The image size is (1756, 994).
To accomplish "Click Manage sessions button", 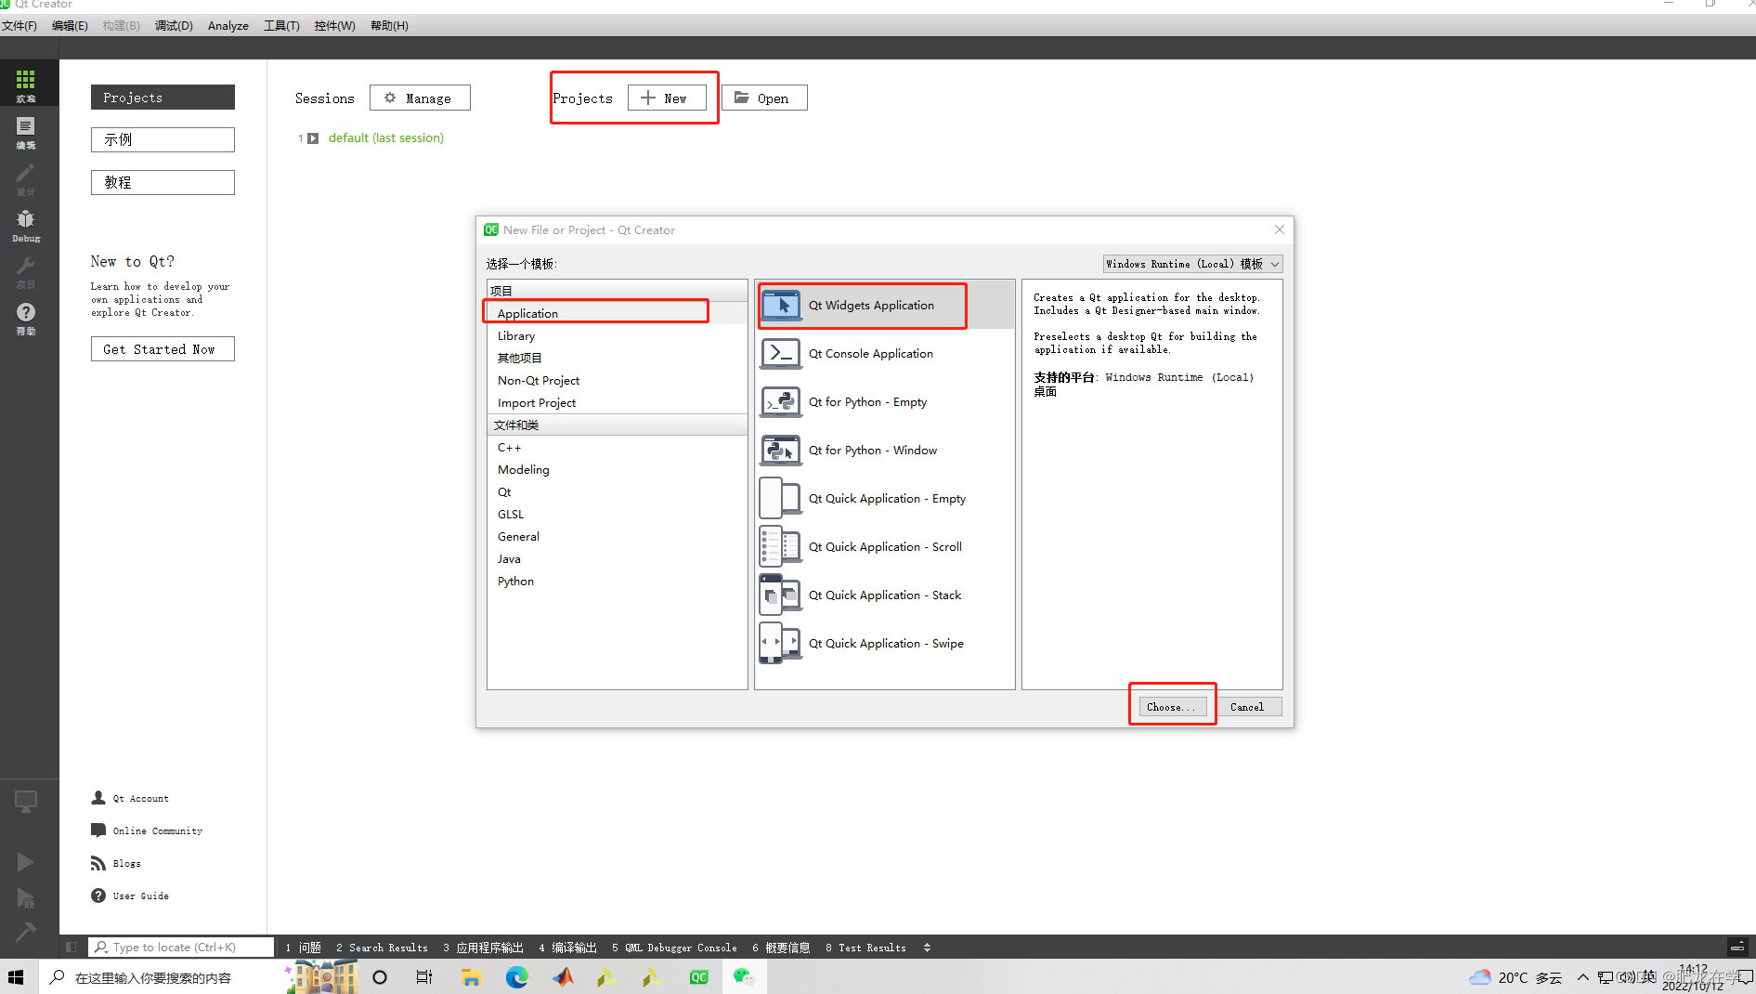I will (420, 98).
